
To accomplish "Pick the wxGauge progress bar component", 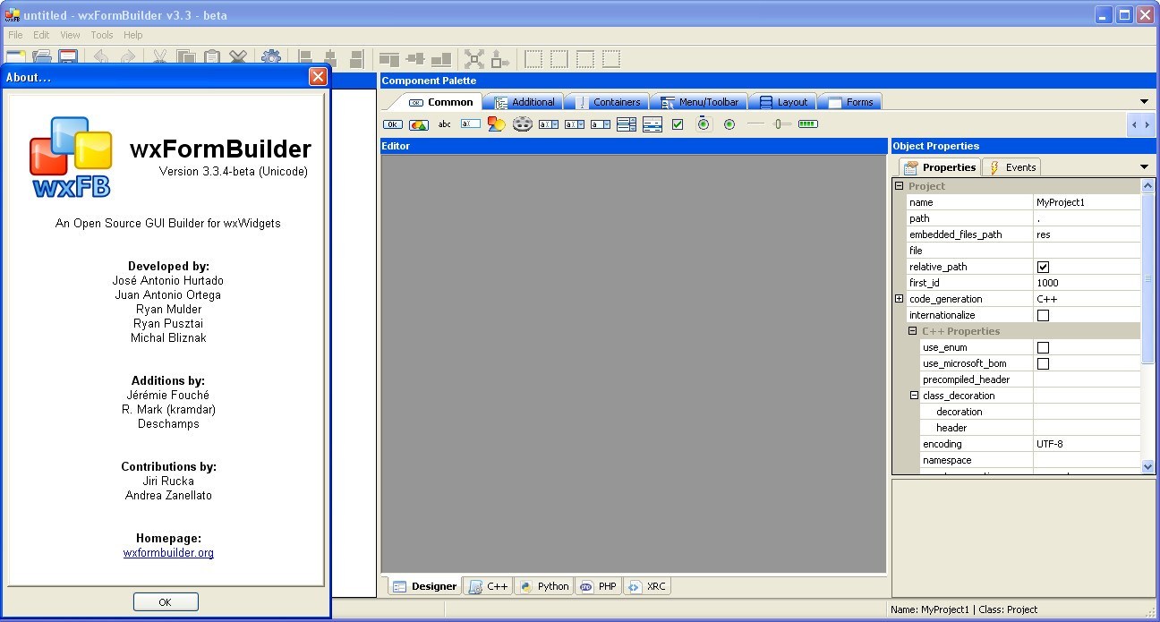I will (808, 124).
